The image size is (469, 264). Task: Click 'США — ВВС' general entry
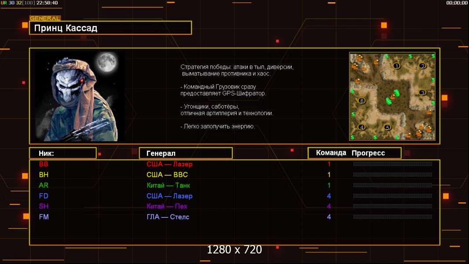[167, 175]
